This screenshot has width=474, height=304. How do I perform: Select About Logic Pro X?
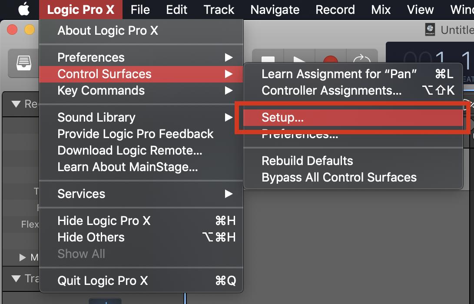tap(141, 30)
